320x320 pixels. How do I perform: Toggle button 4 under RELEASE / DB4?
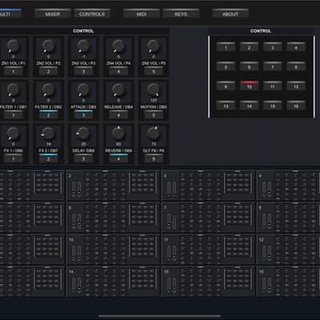point(118,115)
